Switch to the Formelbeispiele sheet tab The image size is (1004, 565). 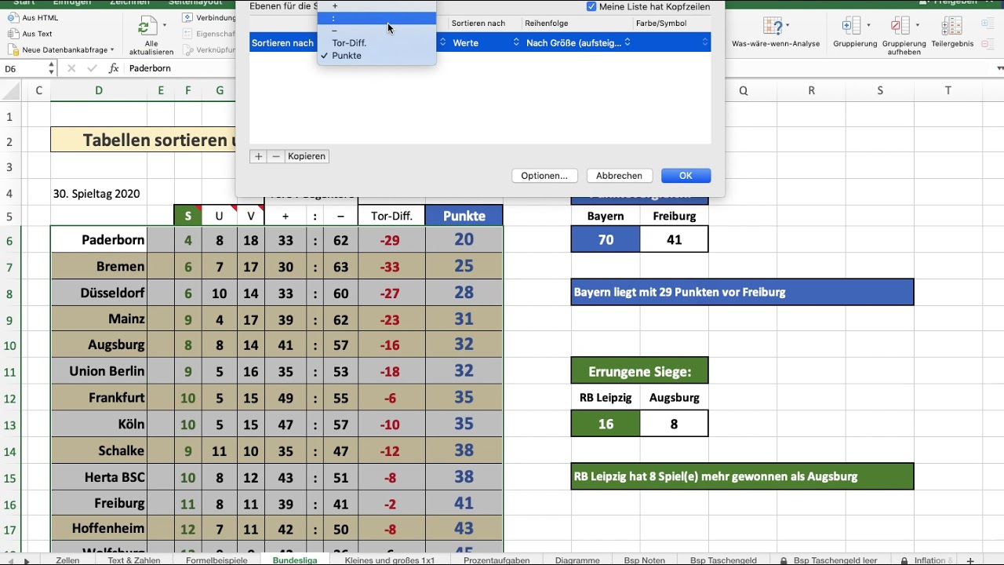pos(216,560)
